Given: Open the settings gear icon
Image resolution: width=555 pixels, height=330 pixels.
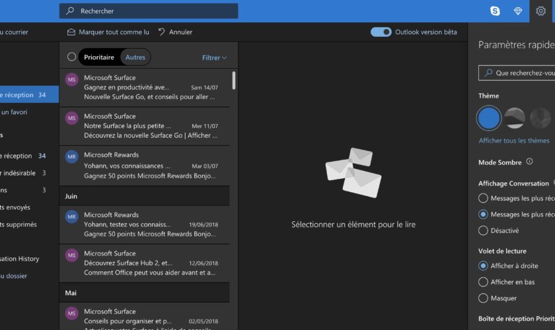Looking at the screenshot, I should (x=540, y=11).
